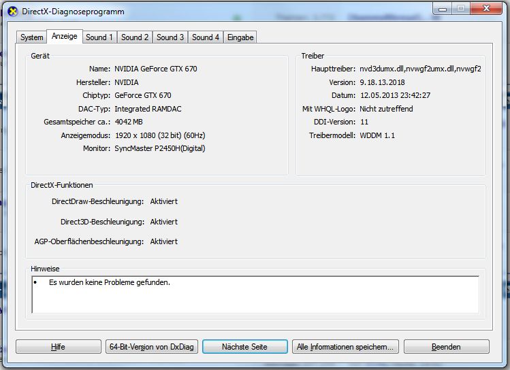Screen dimensions: 510x370
Task: Click Anzeigemodus value '1920 x 1080 (32 bit) (60Hz)'
Action: [160, 135]
